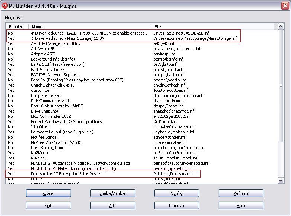Click the Close button
291x216 pixels.
[x=48, y=193]
